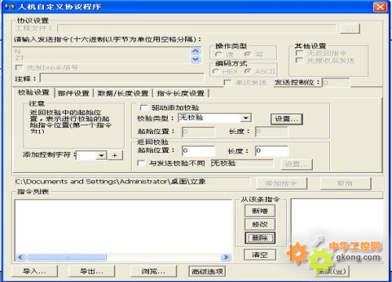The height and width of the screenshot is (282, 392).
Task: Click the scroll-up arrow in command box
Action: click(196, 51)
